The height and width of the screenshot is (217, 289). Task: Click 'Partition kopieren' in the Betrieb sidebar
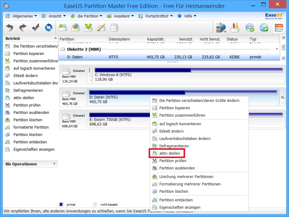[x=29, y=53]
